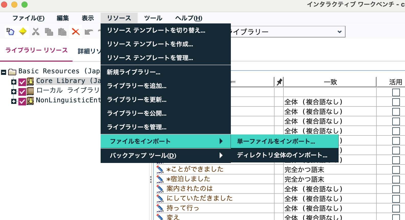
Task: Check 活用 box for *ことができました row
Action: coord(396,170)
